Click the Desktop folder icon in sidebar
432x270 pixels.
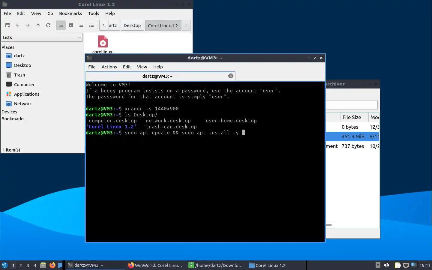9,65
